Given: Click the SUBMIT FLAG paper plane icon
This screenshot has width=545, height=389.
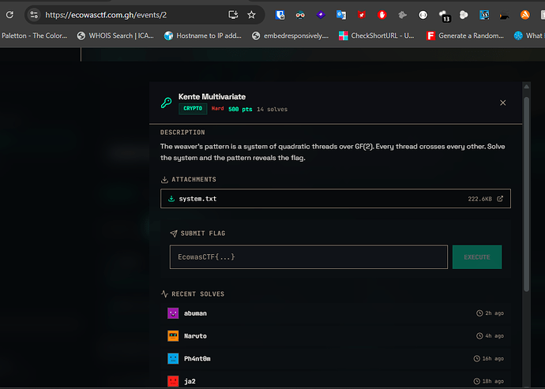Looking at the screenshot, I should 174,234.
